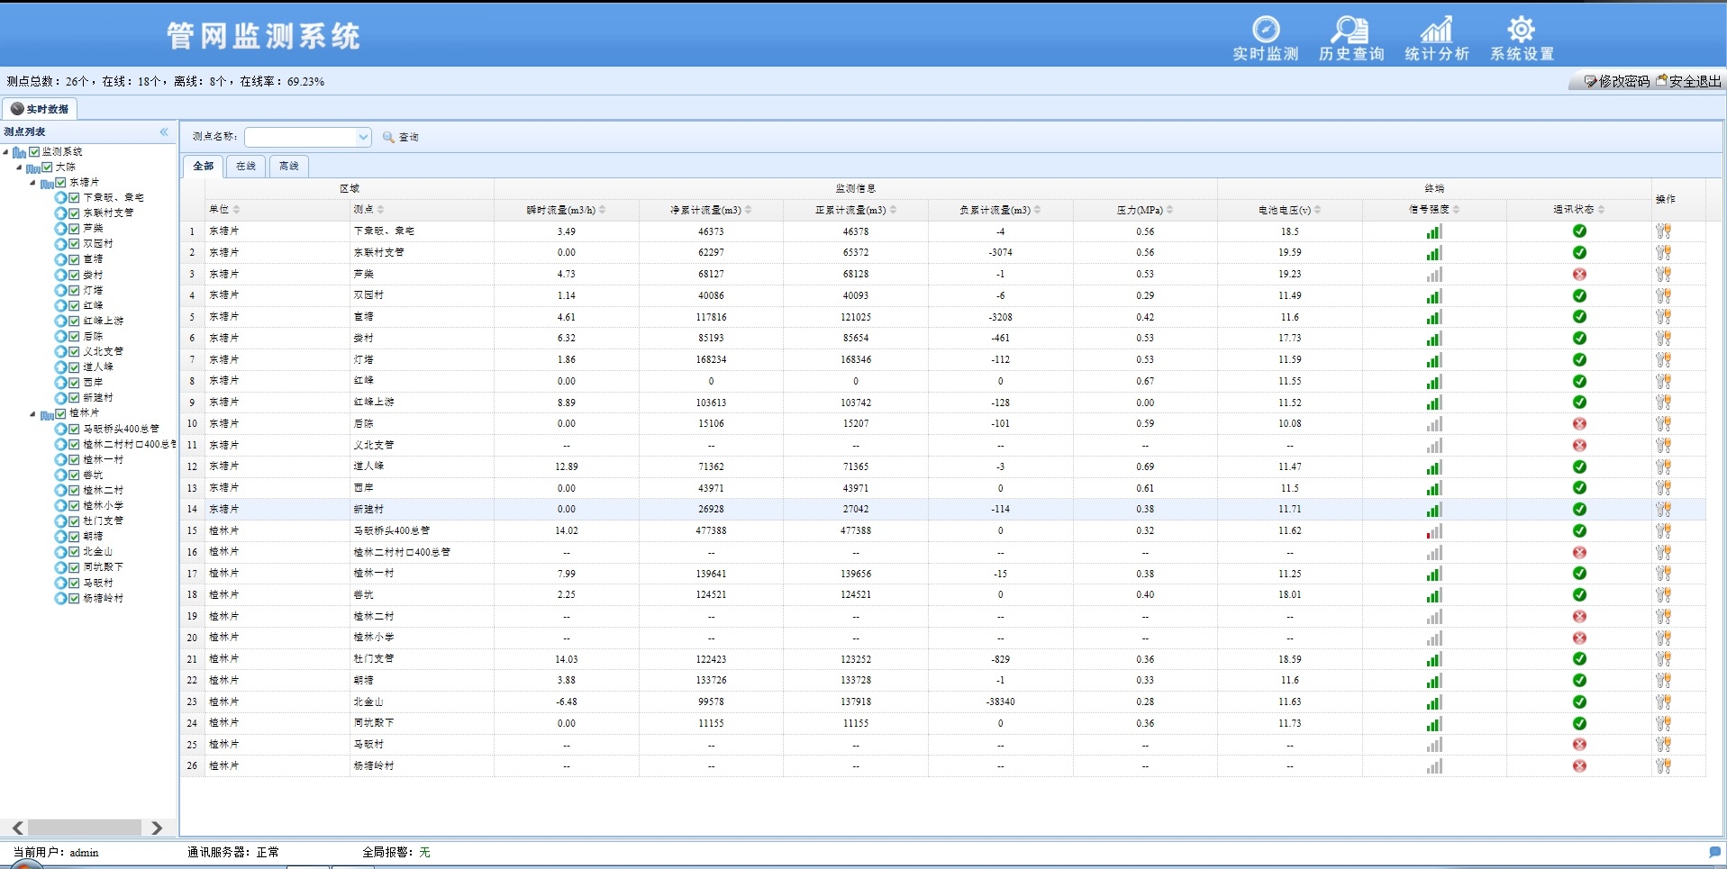Viewport: 1727px width, 869px height.
Task: Collapse the 楂林片 tree node
Action: [x=33, y=414]
